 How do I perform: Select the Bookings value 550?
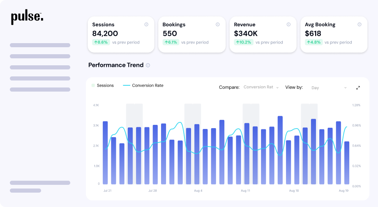170,34
